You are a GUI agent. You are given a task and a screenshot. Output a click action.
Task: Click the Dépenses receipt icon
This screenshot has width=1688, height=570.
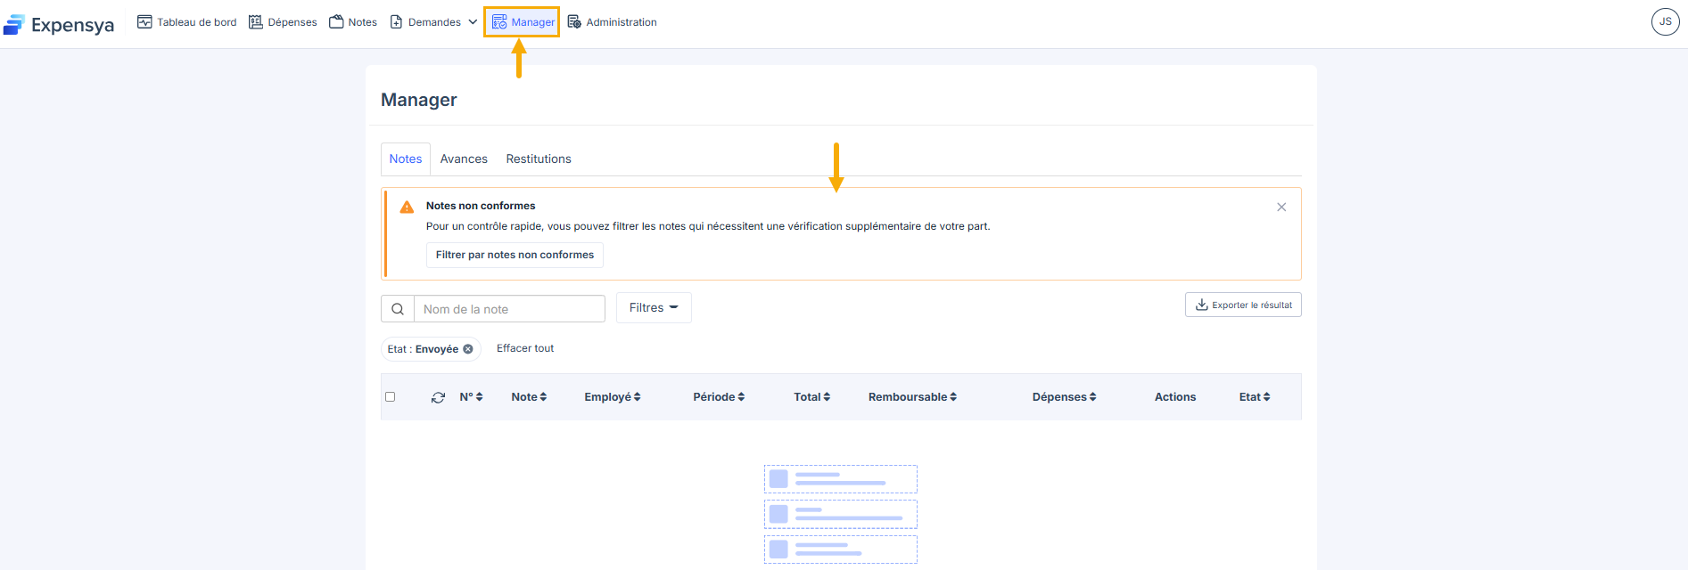255,21
